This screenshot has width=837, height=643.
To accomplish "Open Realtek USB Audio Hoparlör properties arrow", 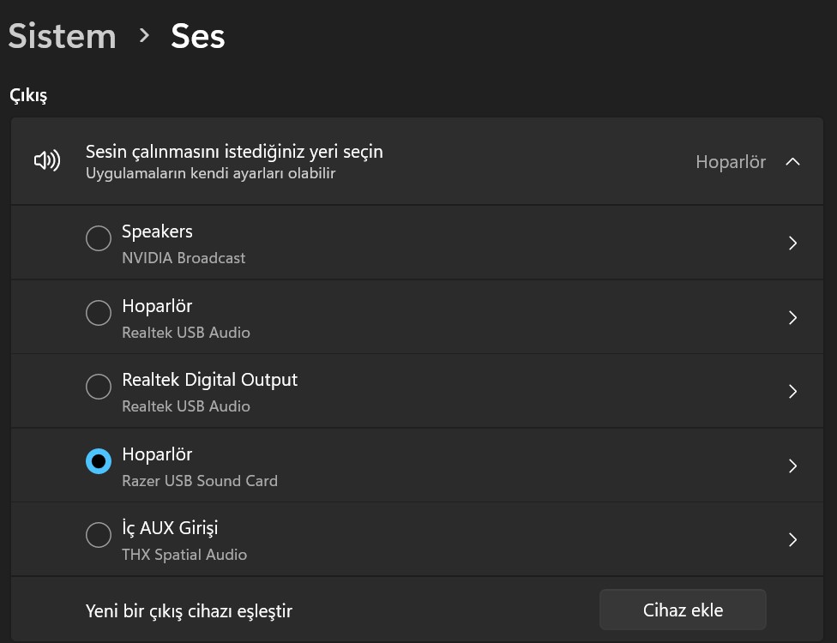I will tap(792, 318).
